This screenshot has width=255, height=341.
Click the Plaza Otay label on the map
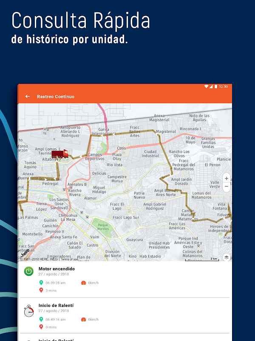[x=117, y=156]
